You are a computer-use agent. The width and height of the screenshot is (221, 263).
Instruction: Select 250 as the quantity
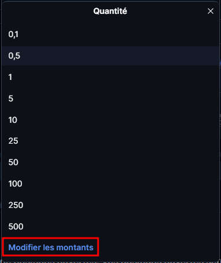point(111,205)
